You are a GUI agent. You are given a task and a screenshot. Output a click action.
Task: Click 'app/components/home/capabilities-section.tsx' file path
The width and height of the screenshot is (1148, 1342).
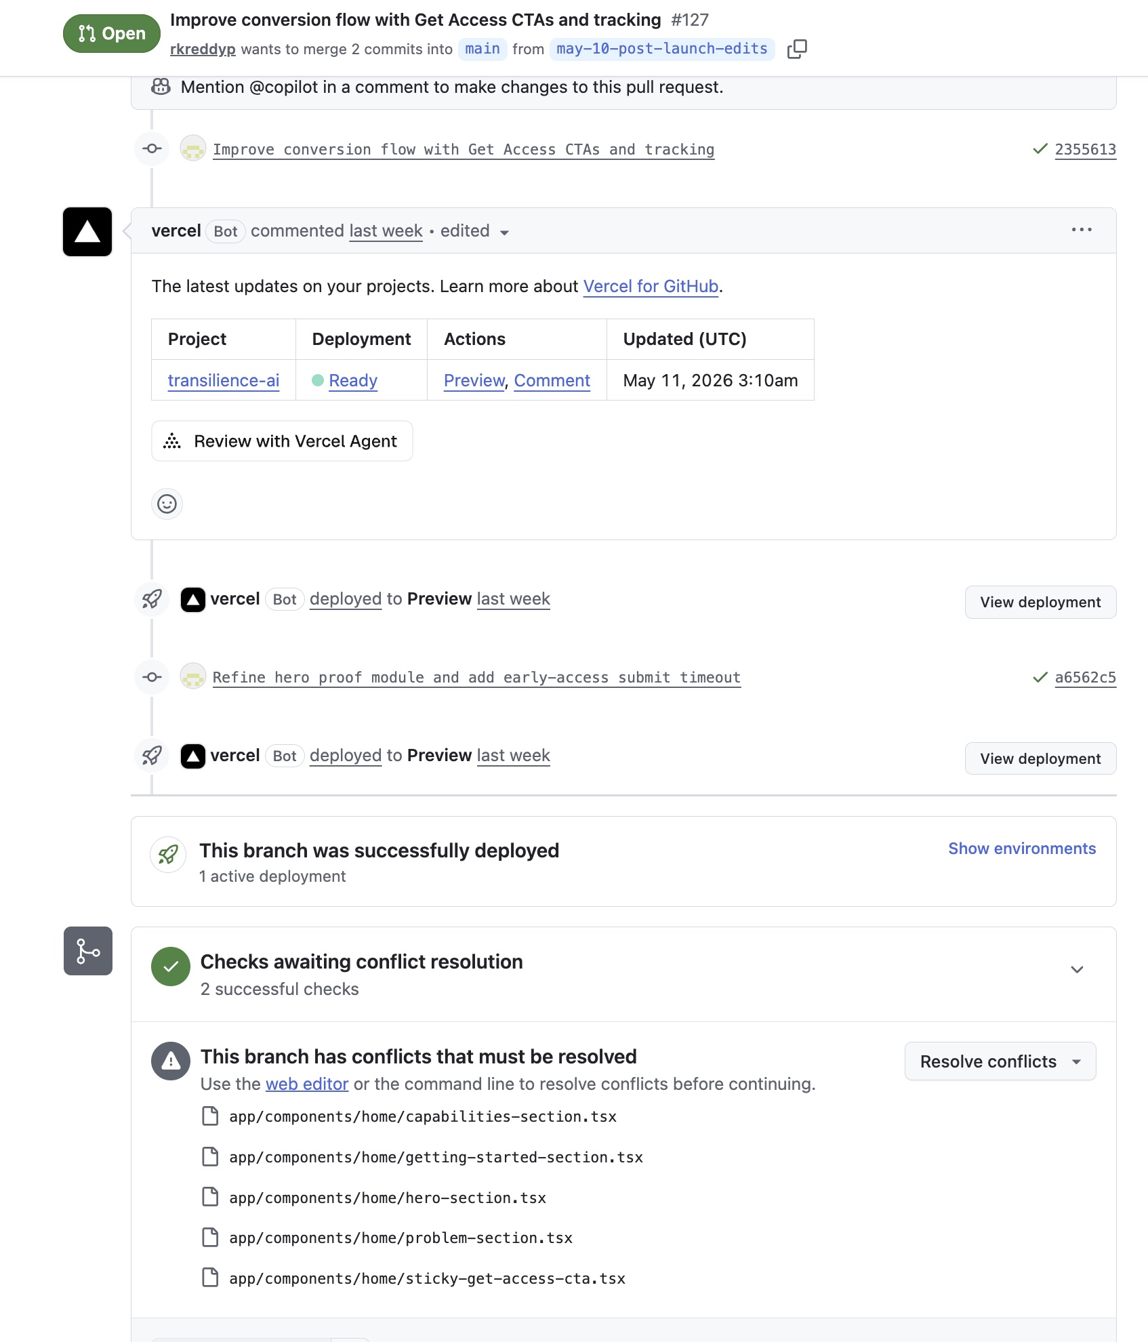(x=423, y=1117)
